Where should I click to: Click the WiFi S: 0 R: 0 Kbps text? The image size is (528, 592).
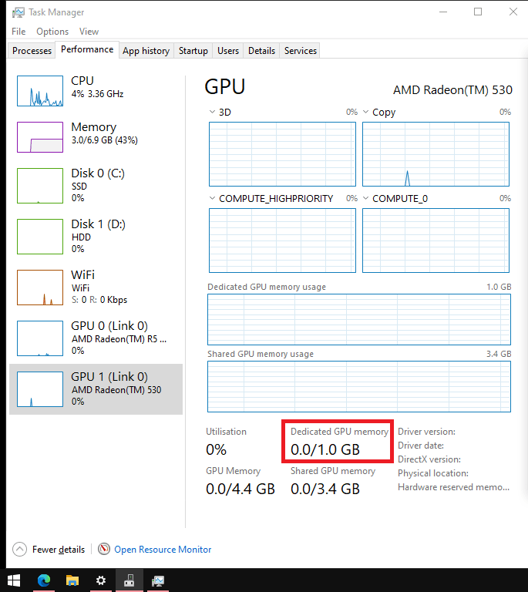click(99, 300)
